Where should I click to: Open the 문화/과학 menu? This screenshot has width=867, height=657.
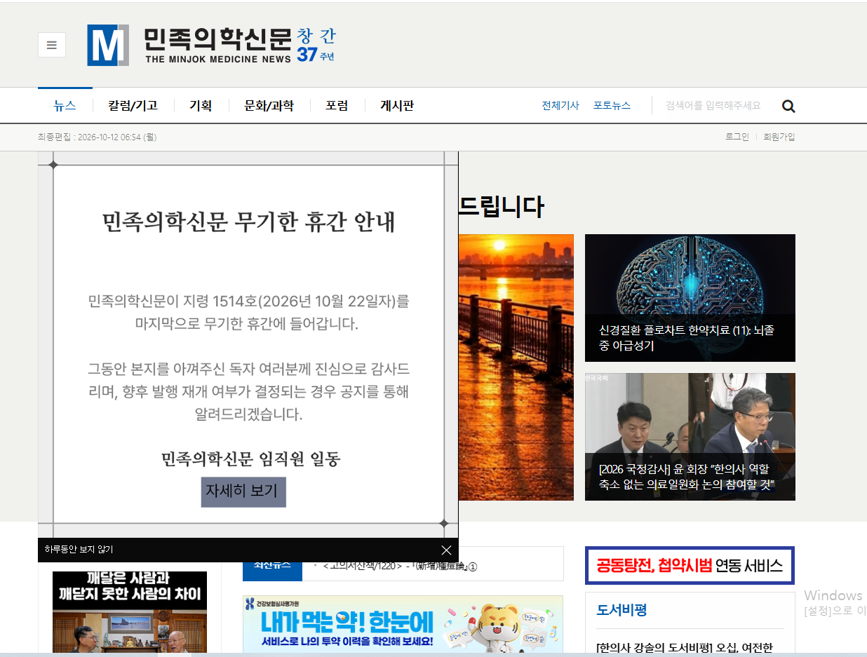click(269, 106)
